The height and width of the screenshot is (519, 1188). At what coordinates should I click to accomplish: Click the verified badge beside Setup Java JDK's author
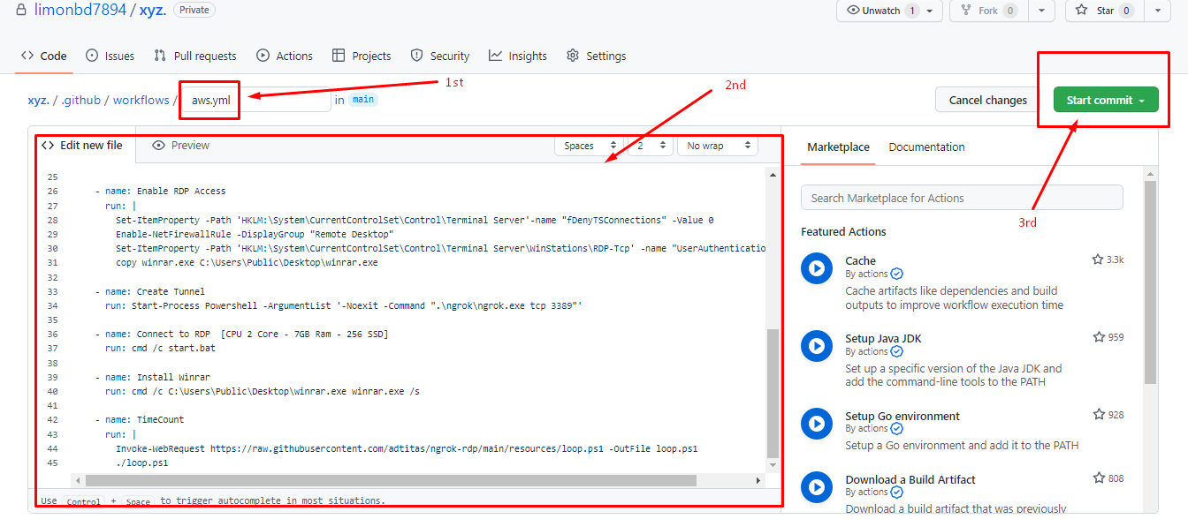click(x=897, y=351)
